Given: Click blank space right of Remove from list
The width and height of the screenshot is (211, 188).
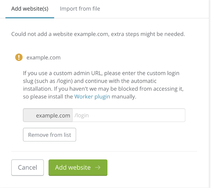Looking at the screenshot, I should tap(131, 135).
